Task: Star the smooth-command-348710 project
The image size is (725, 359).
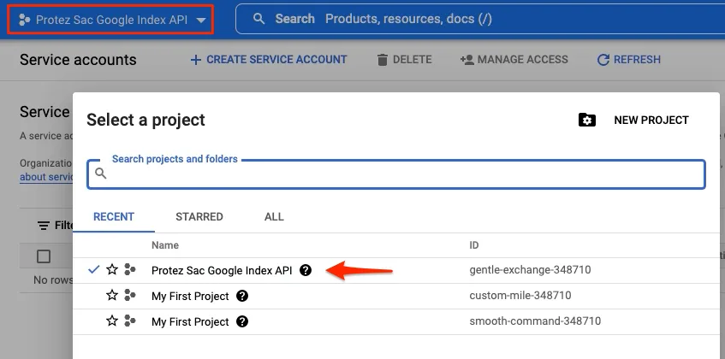Action: click(112, 321)
